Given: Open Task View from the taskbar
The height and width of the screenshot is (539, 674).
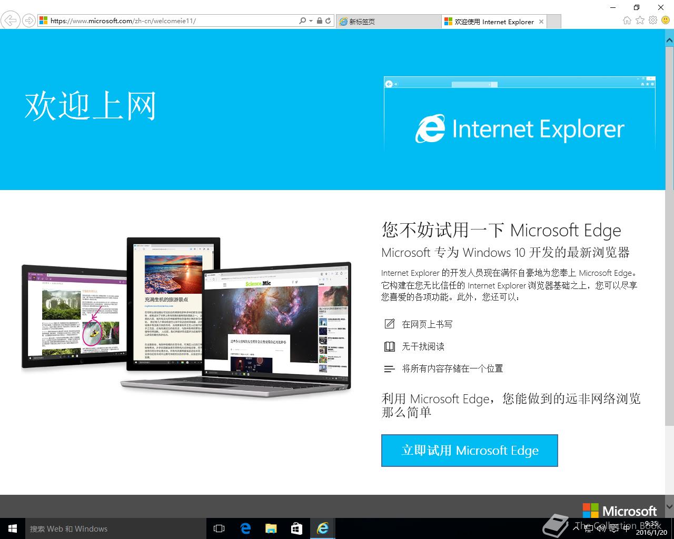Looking at the screenshot, I should coord(219,528).
